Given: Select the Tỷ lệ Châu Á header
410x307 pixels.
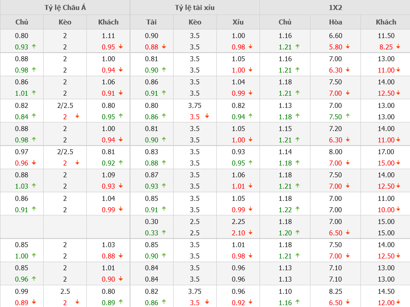Looking at the screenshot, I should click(65, 7).
